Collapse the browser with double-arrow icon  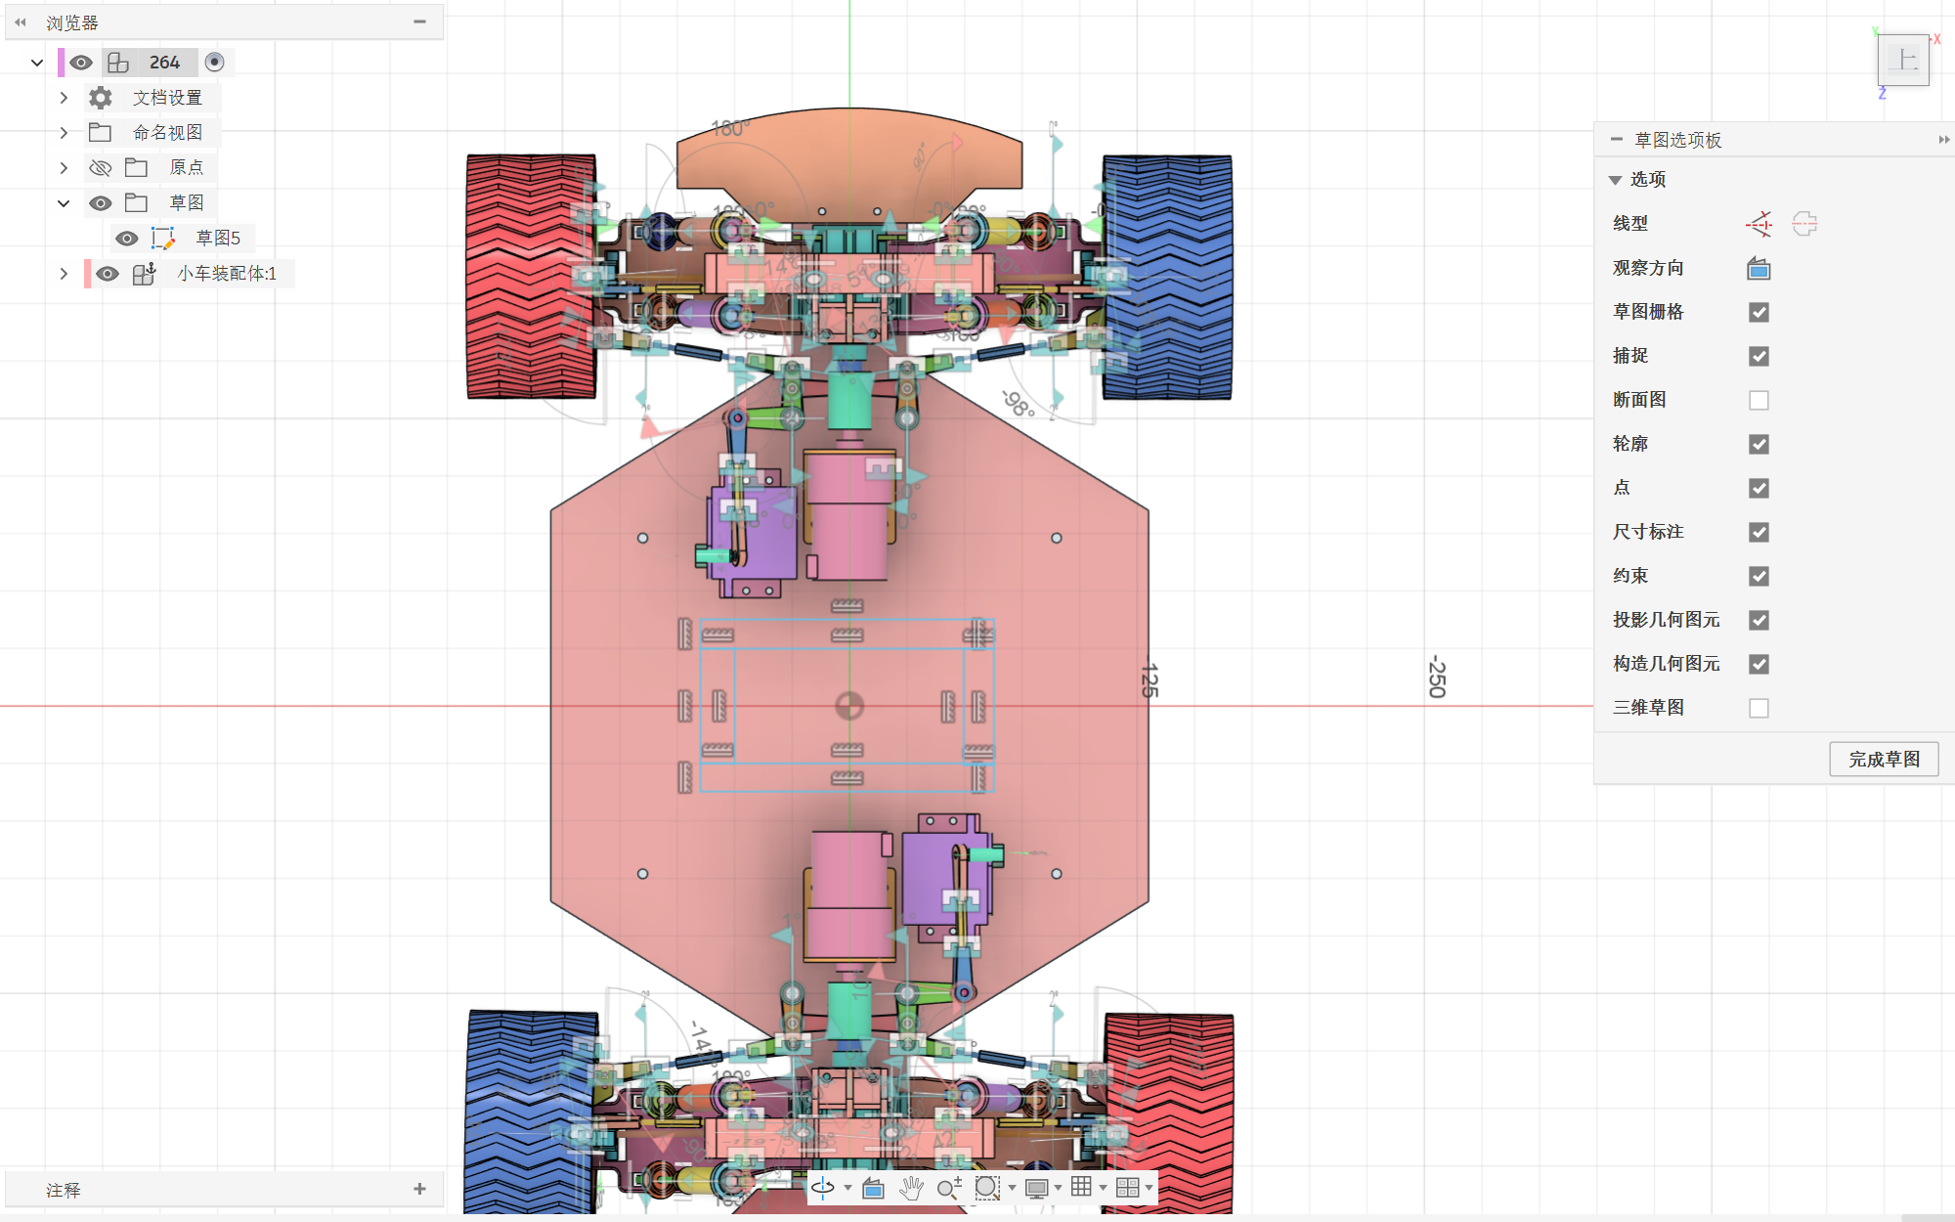coord(21,22)
